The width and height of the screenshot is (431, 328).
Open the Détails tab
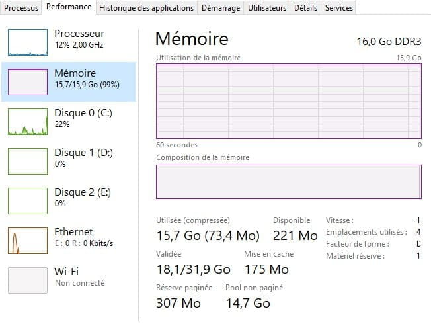click(305, 8)
